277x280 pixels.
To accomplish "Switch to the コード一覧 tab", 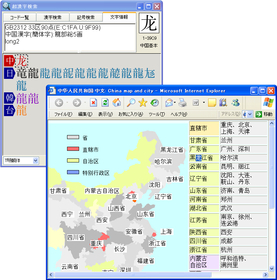I will [19, 17].
